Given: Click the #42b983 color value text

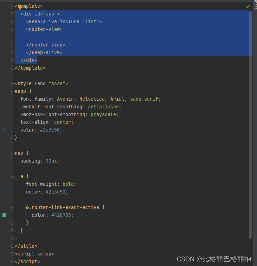Looking at the screenshot, I should pos(61,215).
